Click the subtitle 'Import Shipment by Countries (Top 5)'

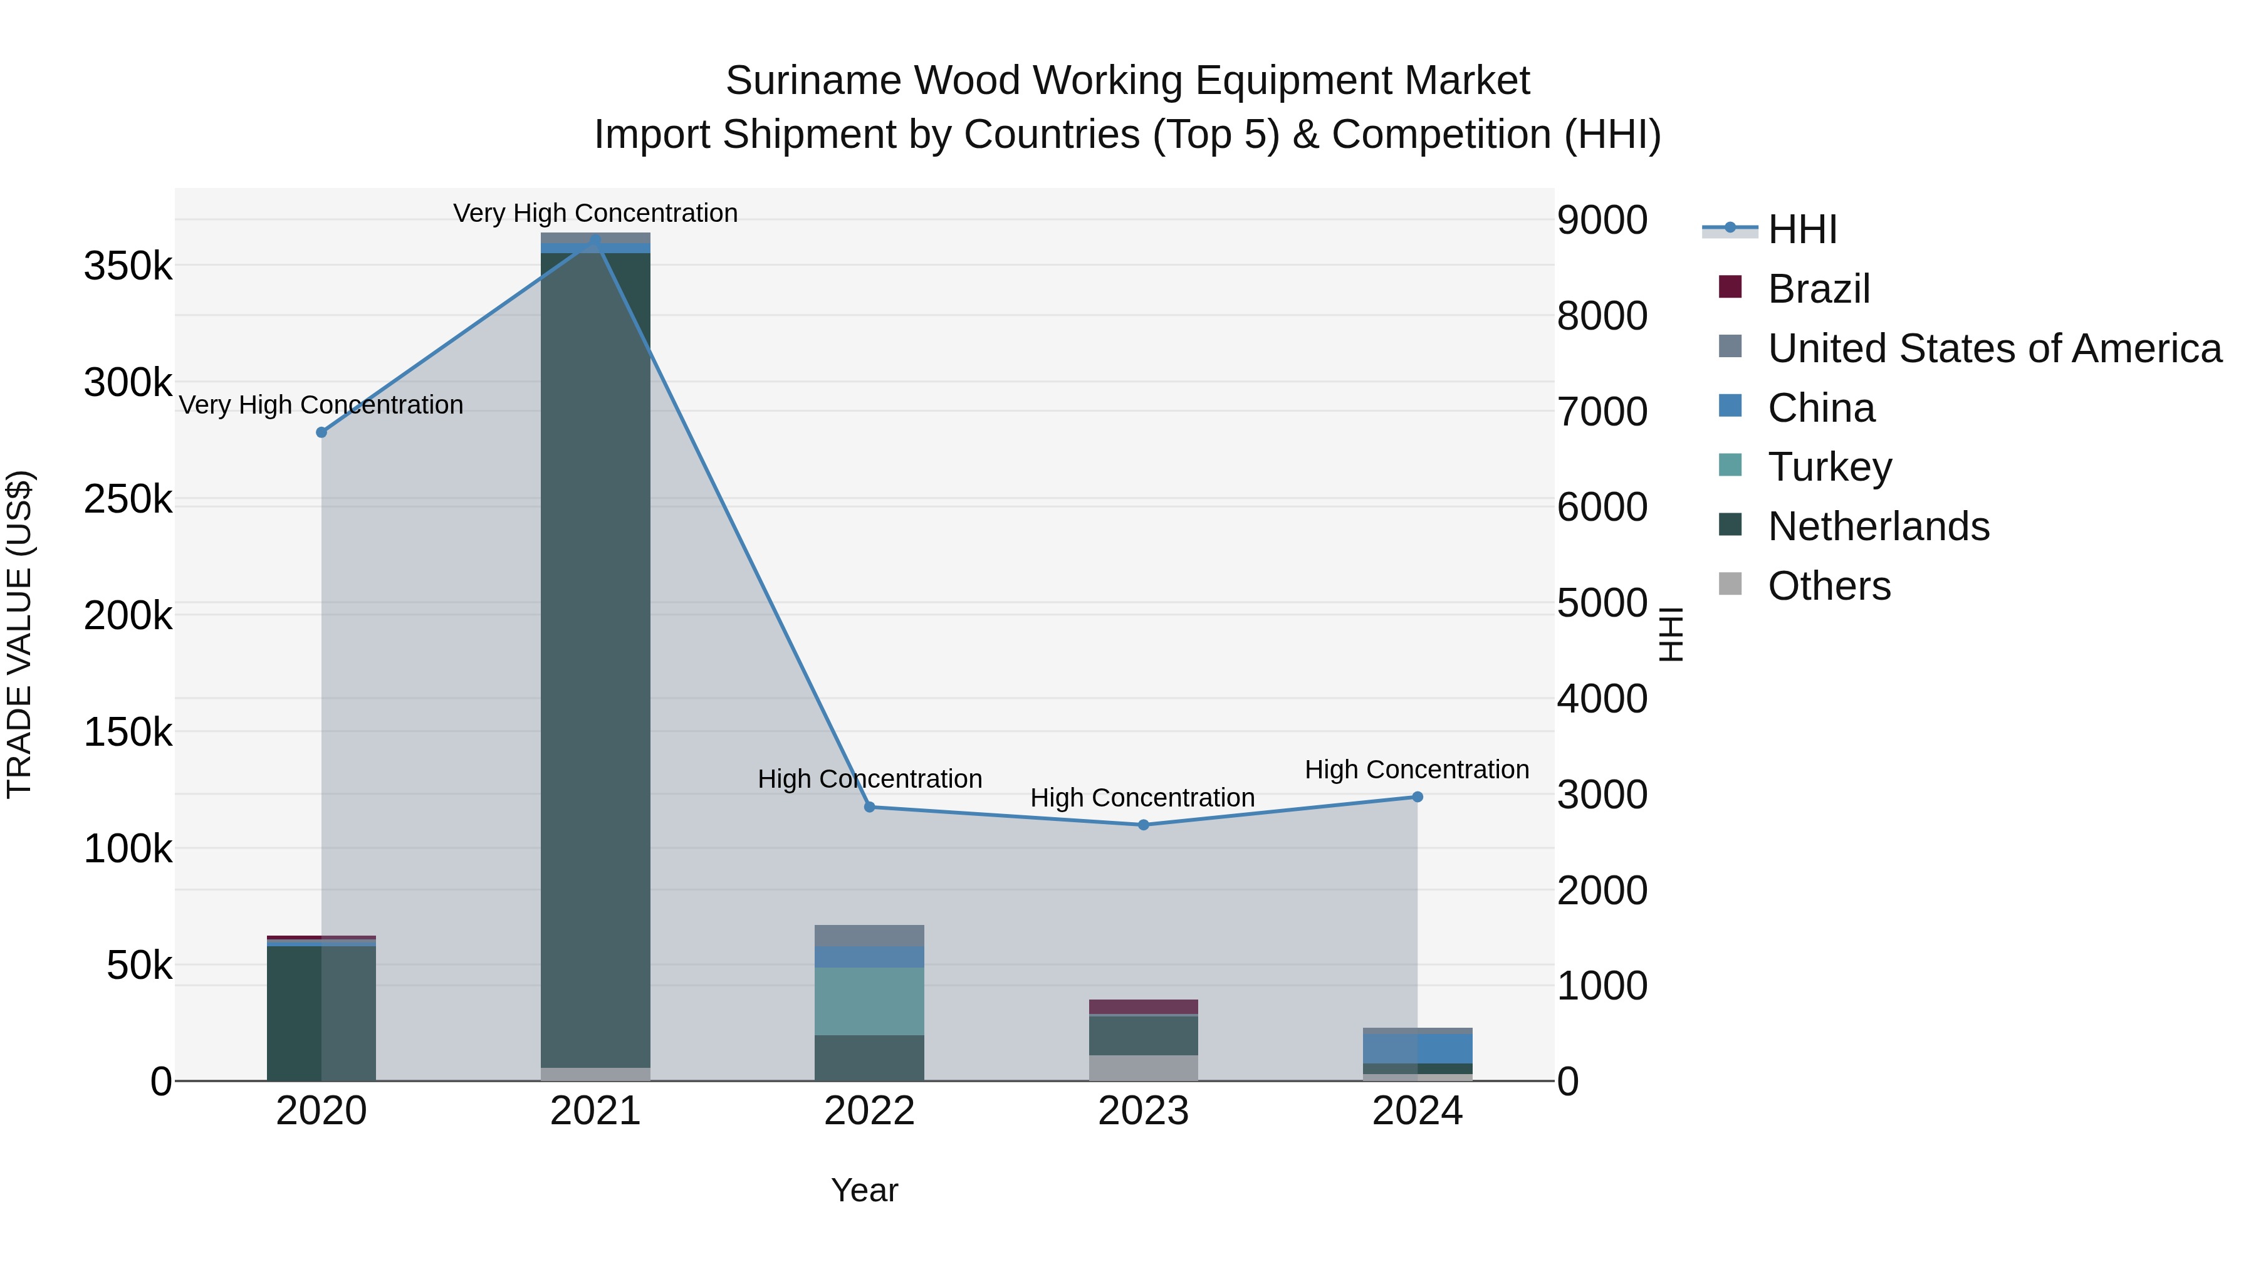tap(937, 135)
